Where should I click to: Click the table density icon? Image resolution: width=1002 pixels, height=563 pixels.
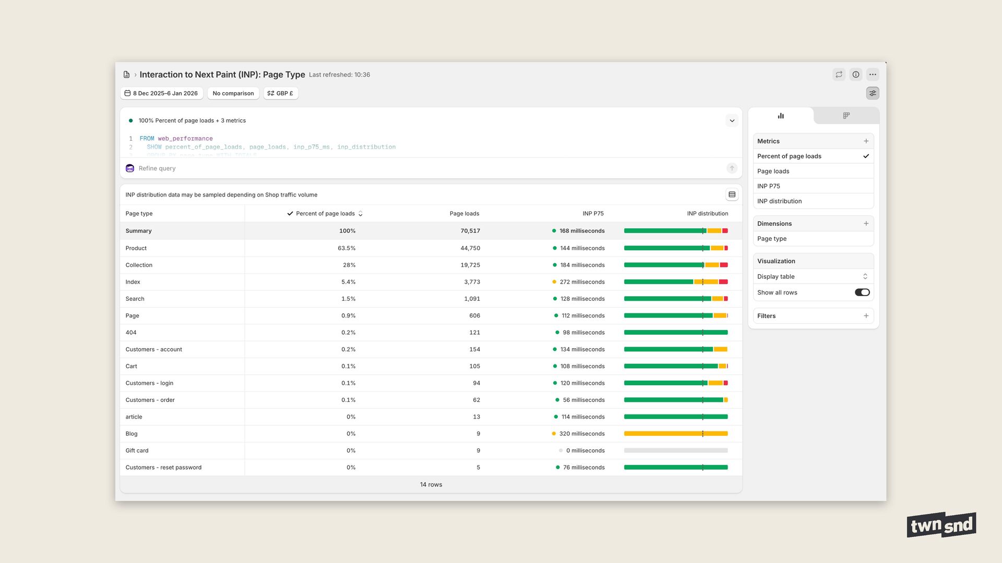coord(732,194)
